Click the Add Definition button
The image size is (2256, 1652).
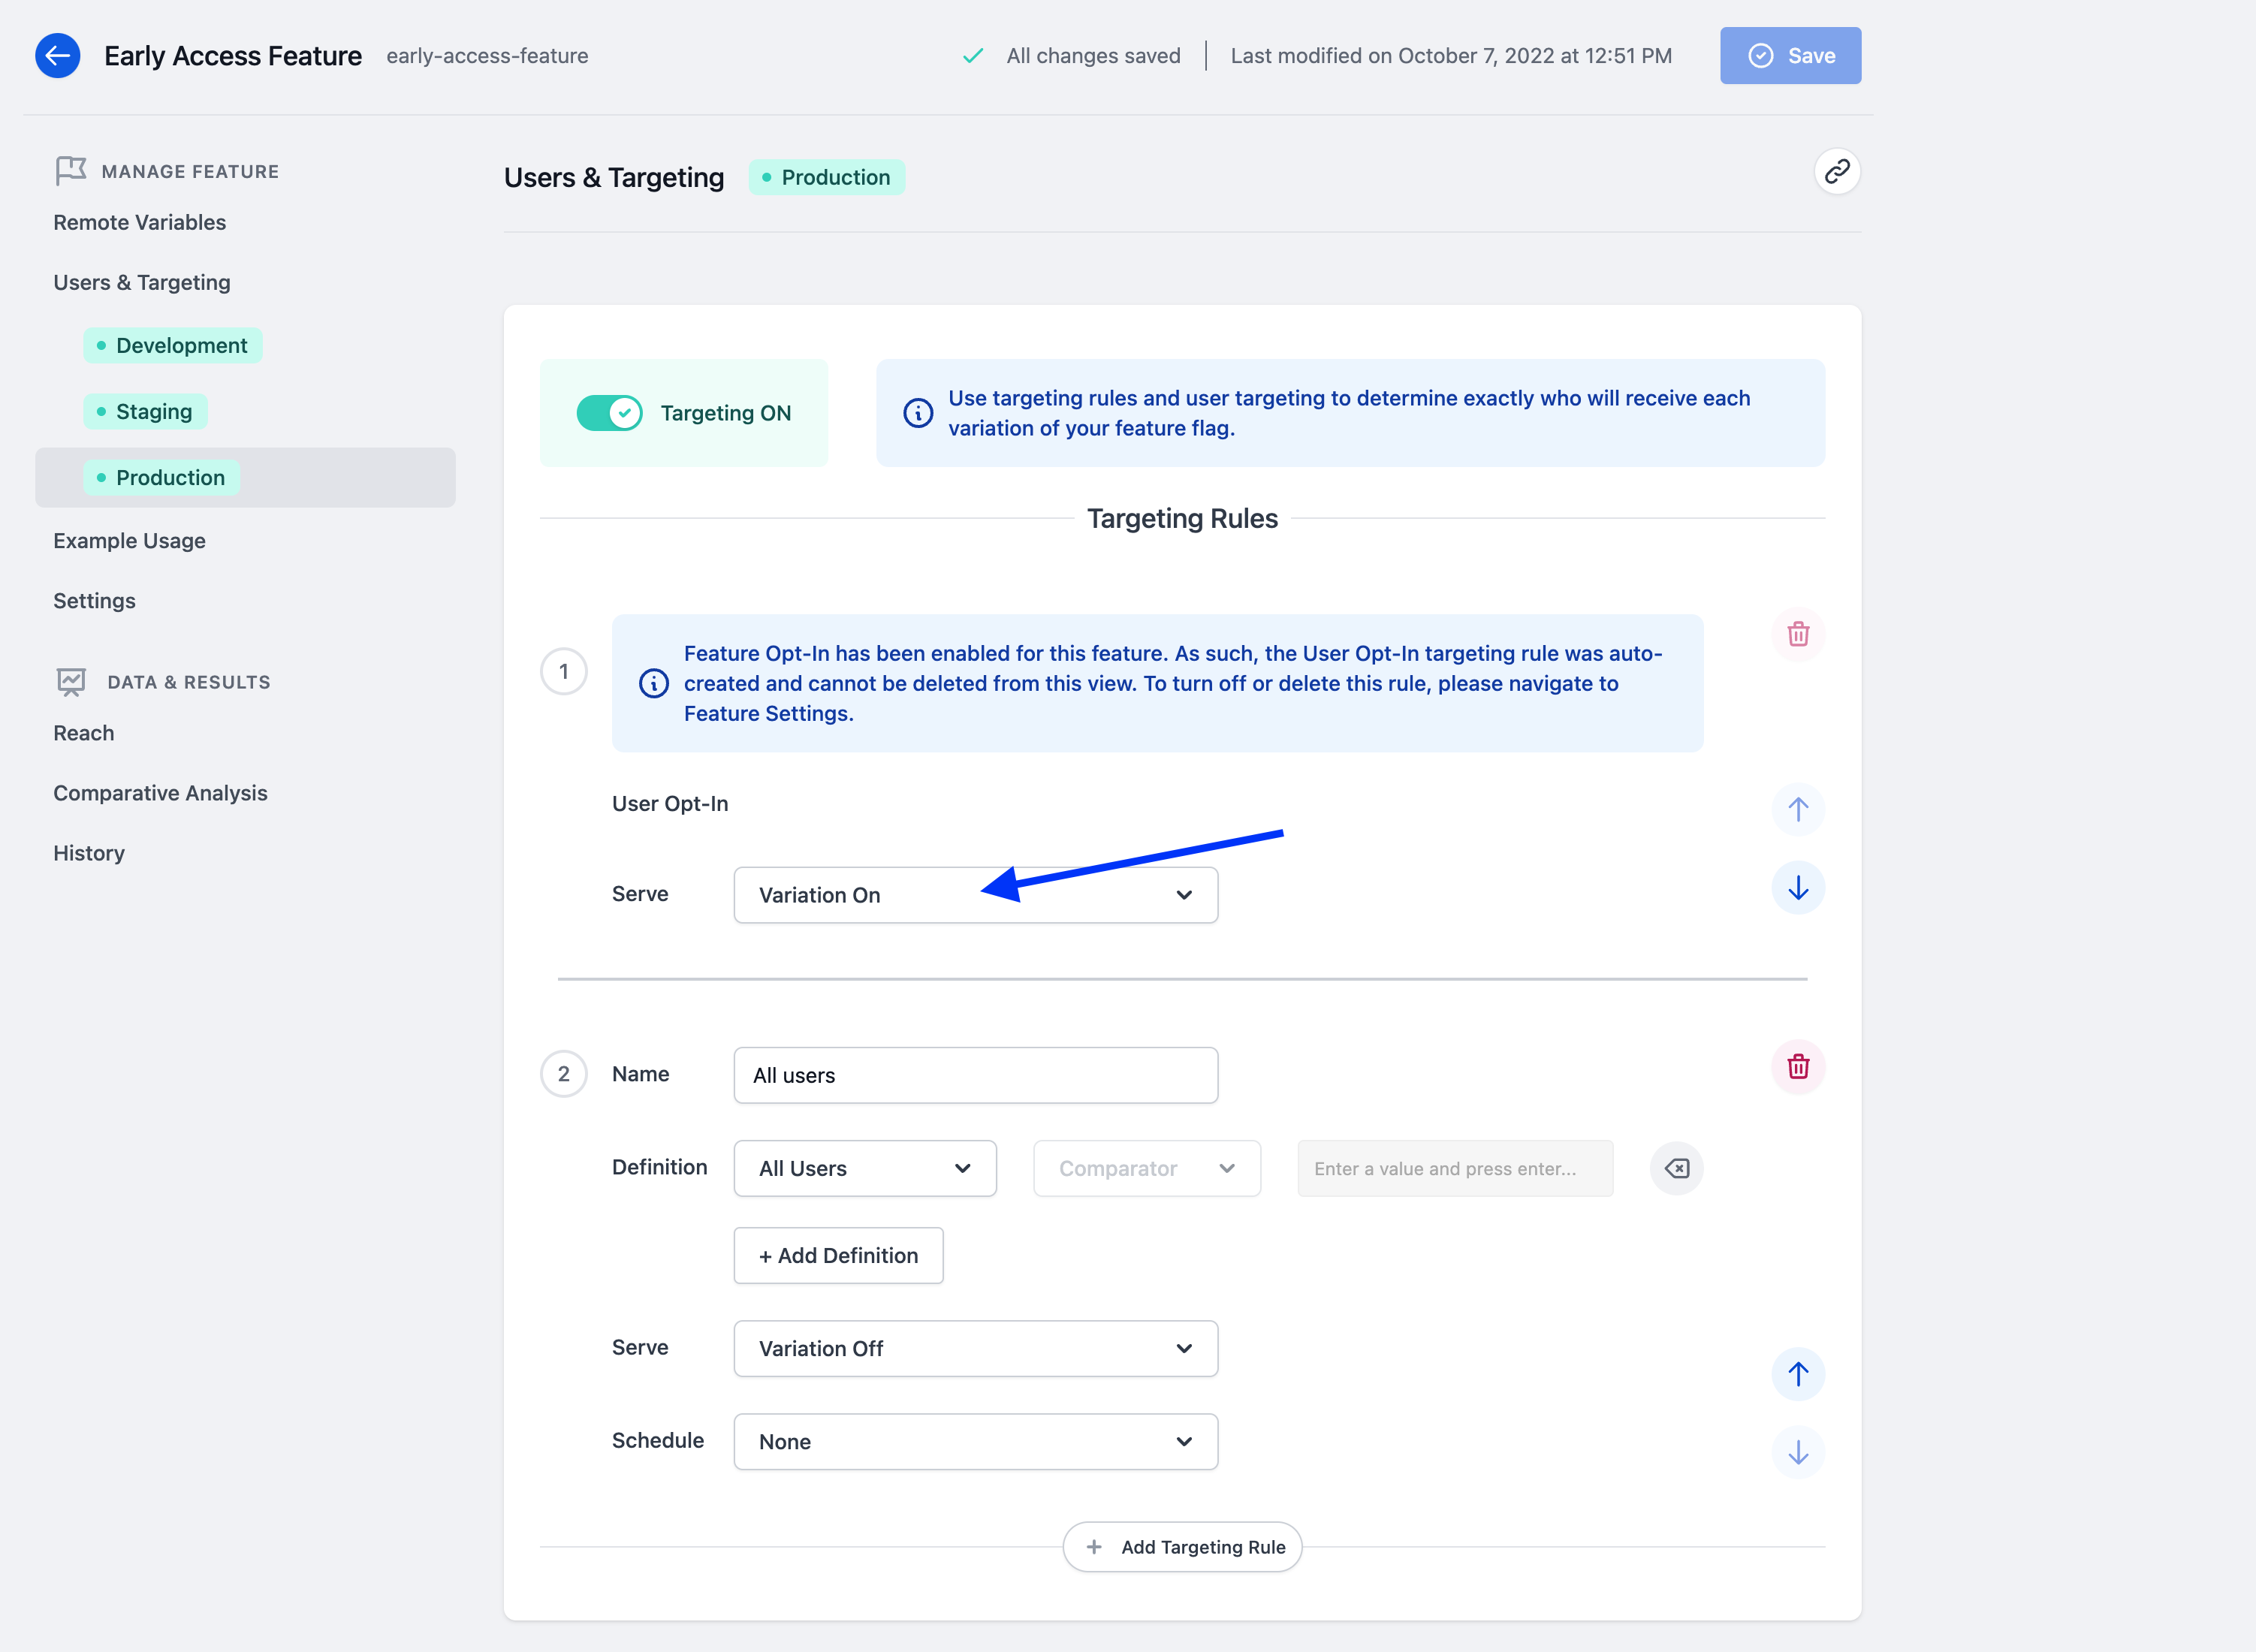(837, 1254)
